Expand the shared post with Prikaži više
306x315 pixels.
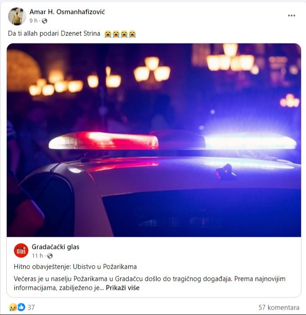[x=122, y=288]
